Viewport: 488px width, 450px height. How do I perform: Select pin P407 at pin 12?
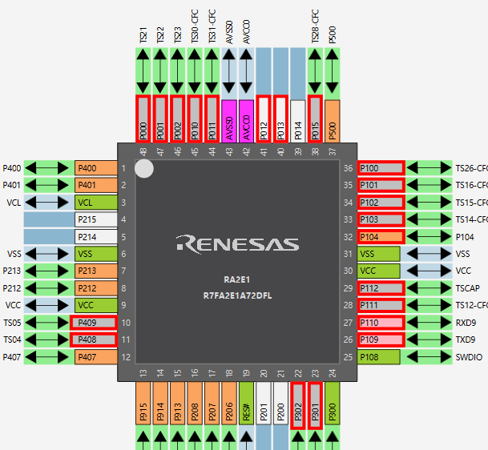pos(96,357)
